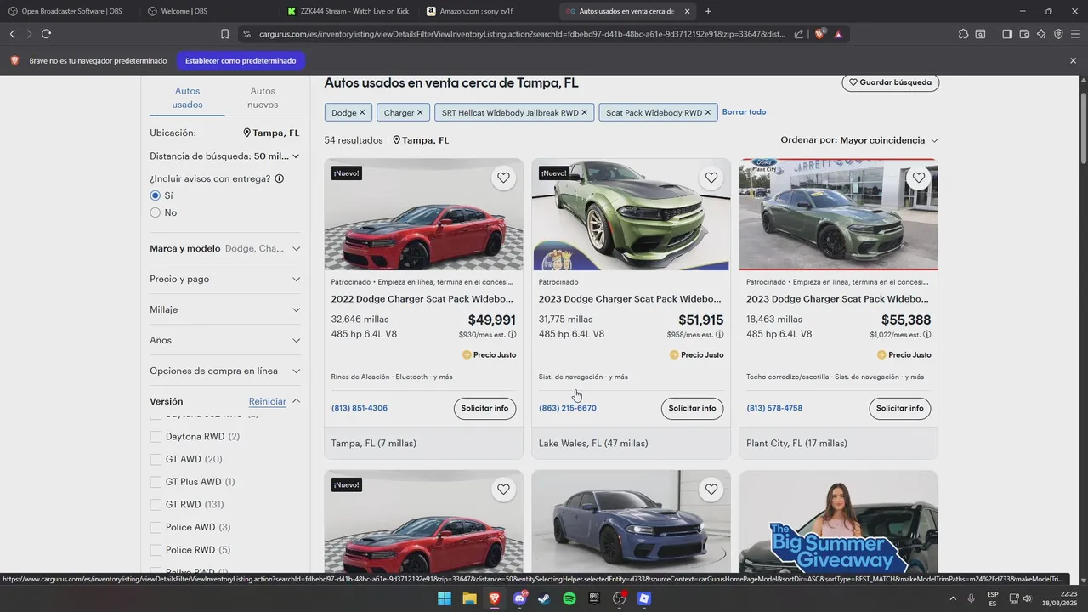This screenshot has height=612, width=1088.
Task: Click info icon beside delivery question
Action: tap(279, 178)
